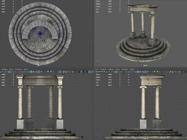
Task: Click Exposure value field in front-view toolbar
Action: pyautogui.click(x=77, y=72)
